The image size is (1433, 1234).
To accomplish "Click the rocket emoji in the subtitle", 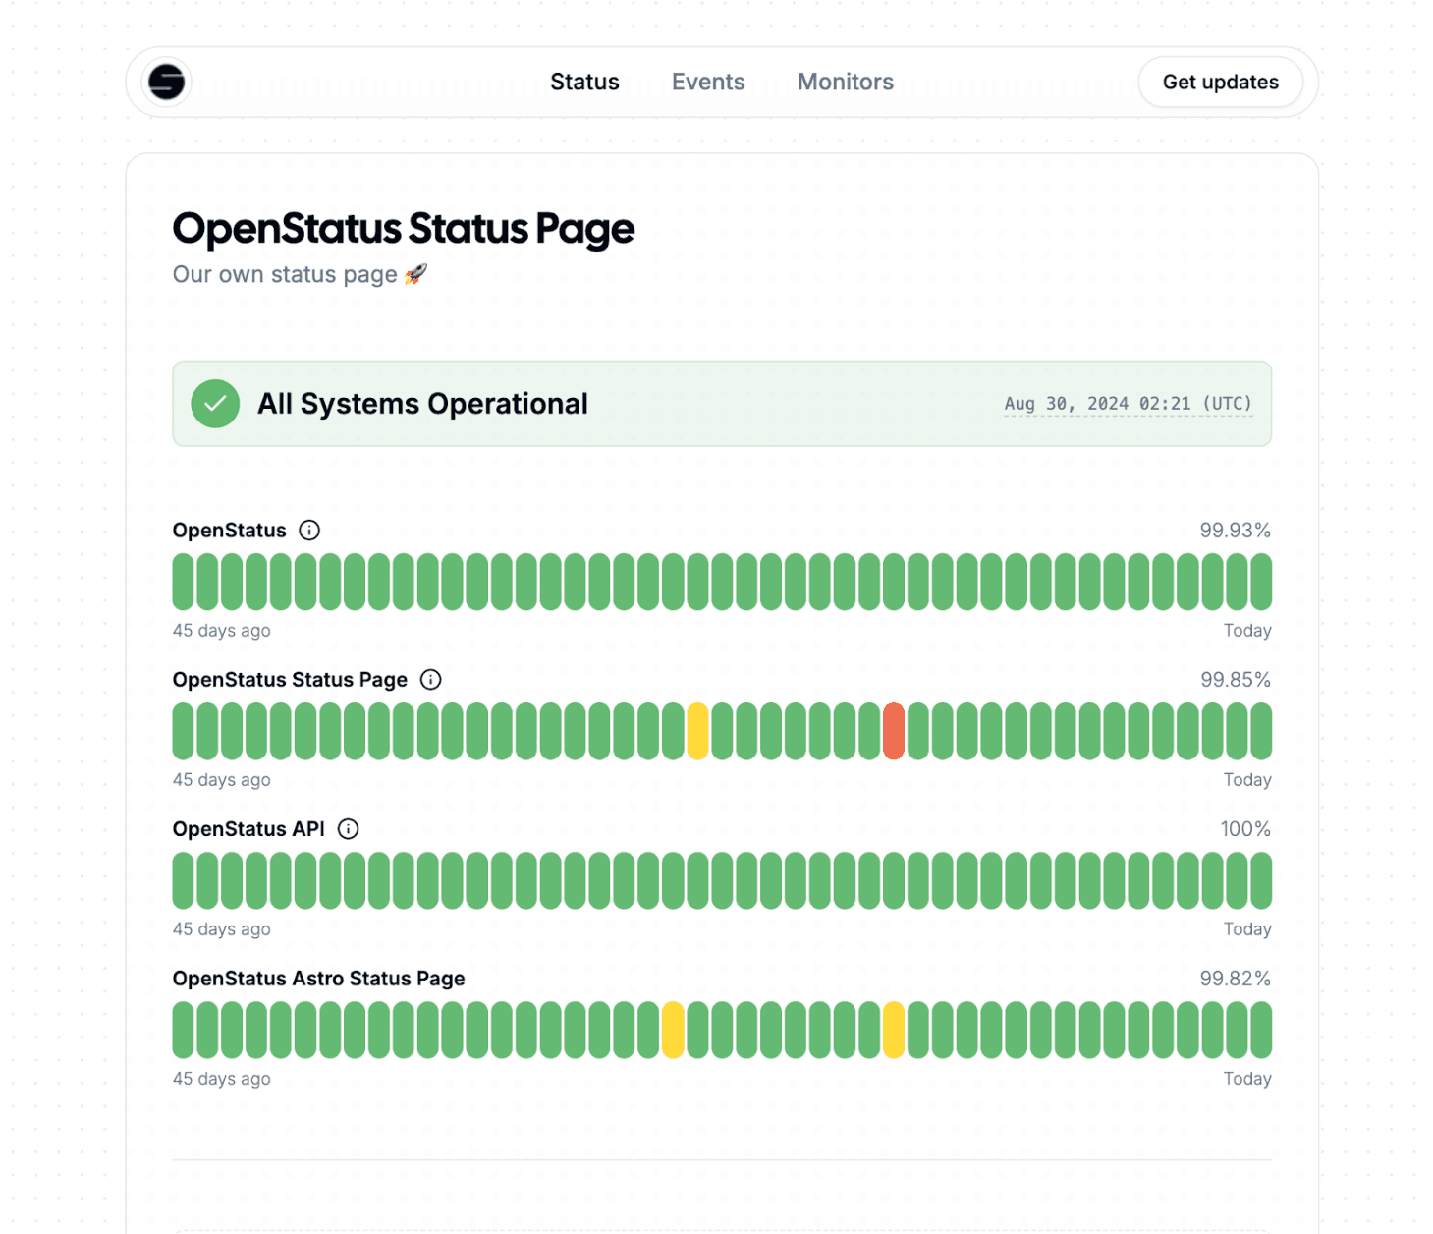I will pos(415,274).
